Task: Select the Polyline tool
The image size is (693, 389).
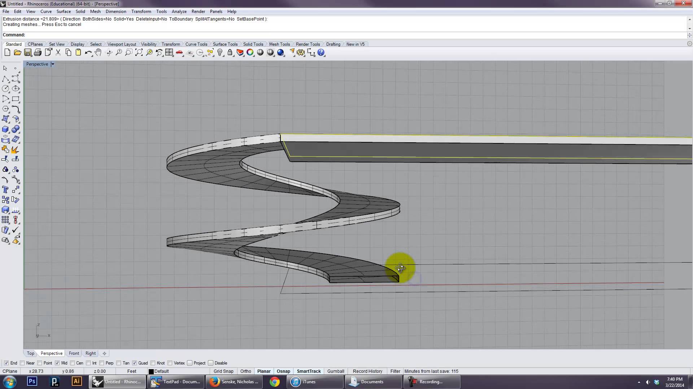Action: pyautogui.click(x=6, y=79)
